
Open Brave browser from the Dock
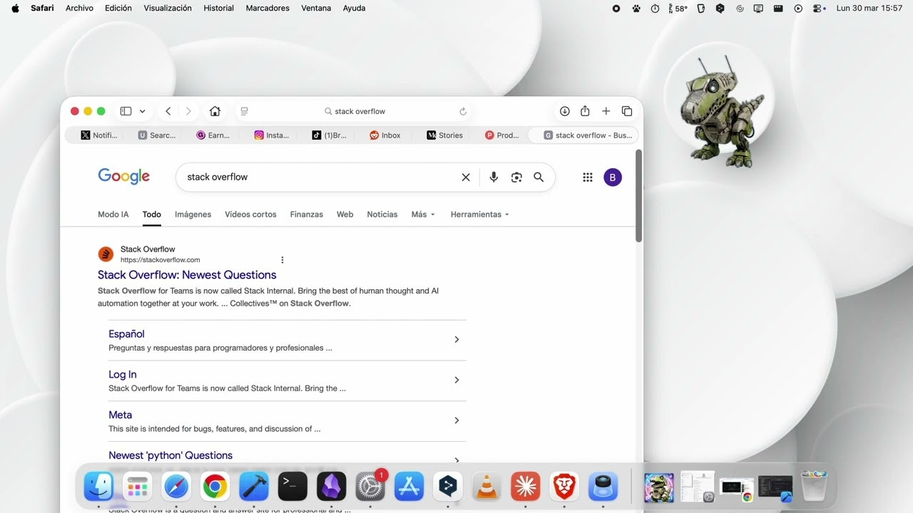point(564,487)
